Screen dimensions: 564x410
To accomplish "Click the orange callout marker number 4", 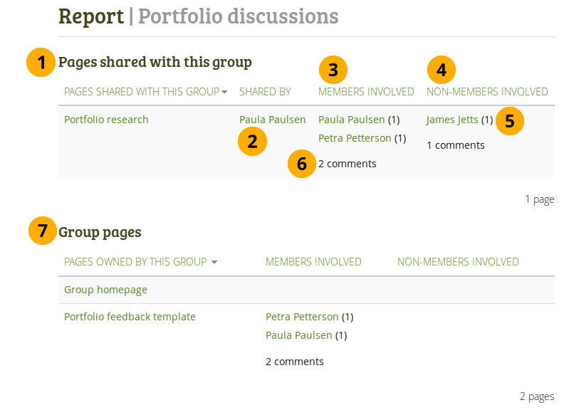I will click(442, 70).
